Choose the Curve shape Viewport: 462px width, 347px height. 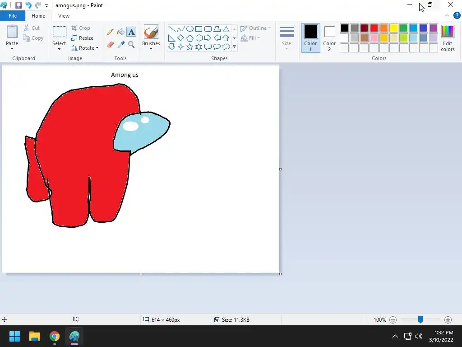180,28
